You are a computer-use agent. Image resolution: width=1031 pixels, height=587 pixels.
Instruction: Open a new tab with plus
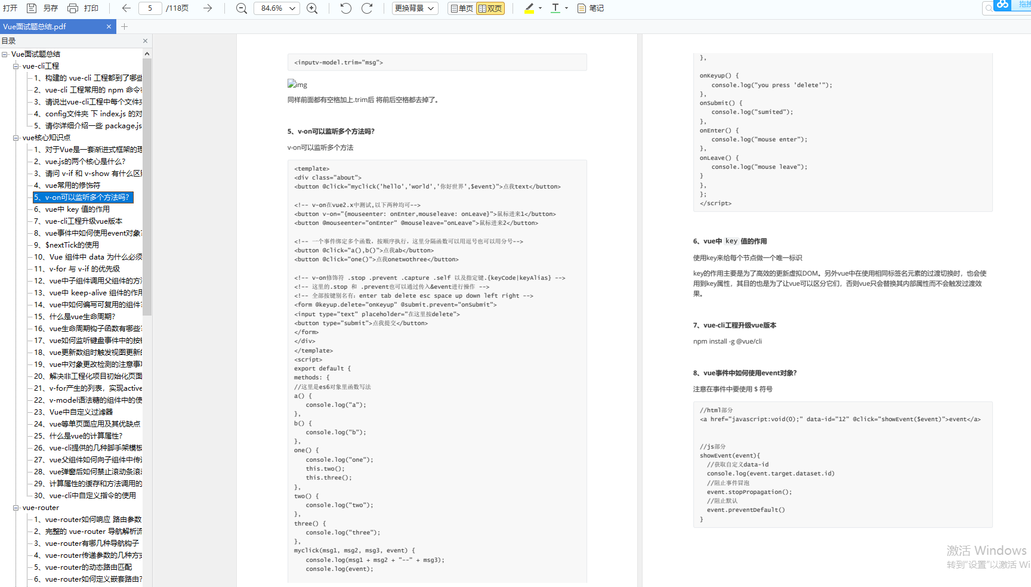tap(124, 26)
